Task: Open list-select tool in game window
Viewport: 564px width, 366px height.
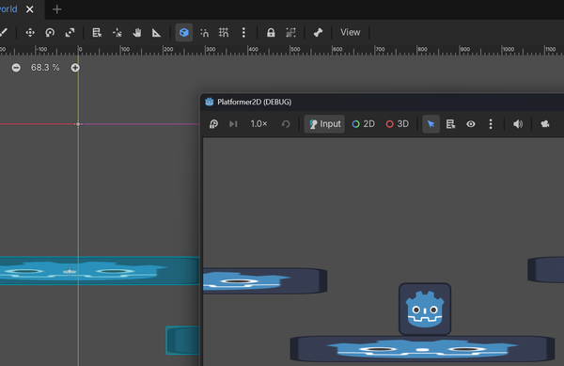Action: [x=450, y=124]
